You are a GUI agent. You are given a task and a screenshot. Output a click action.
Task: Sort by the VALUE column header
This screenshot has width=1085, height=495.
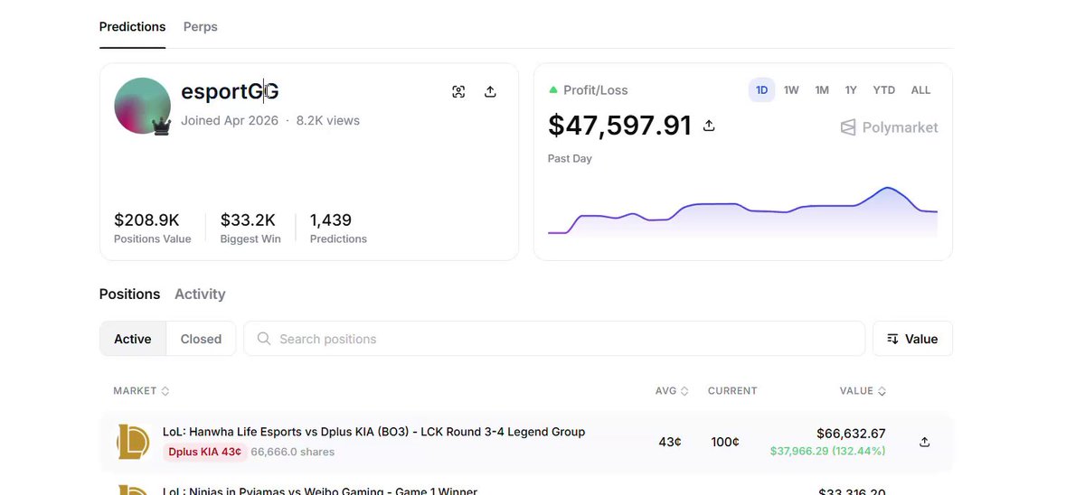pos(863,391)
